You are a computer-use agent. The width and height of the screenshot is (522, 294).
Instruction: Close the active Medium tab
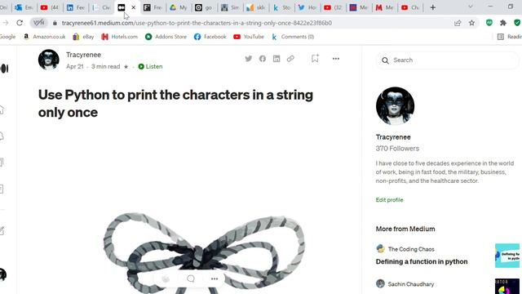click(x=134, y=7)
